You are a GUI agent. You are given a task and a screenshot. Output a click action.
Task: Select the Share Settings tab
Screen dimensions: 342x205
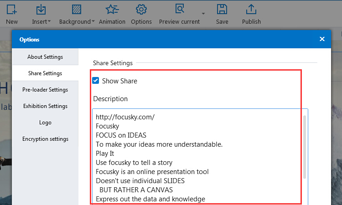45,73
